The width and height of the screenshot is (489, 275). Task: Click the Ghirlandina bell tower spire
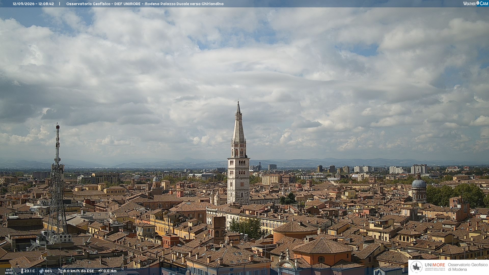[239, 122]
